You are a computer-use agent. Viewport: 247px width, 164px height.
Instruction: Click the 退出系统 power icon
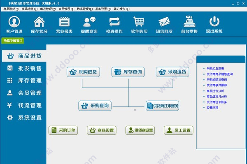[214, 21]
